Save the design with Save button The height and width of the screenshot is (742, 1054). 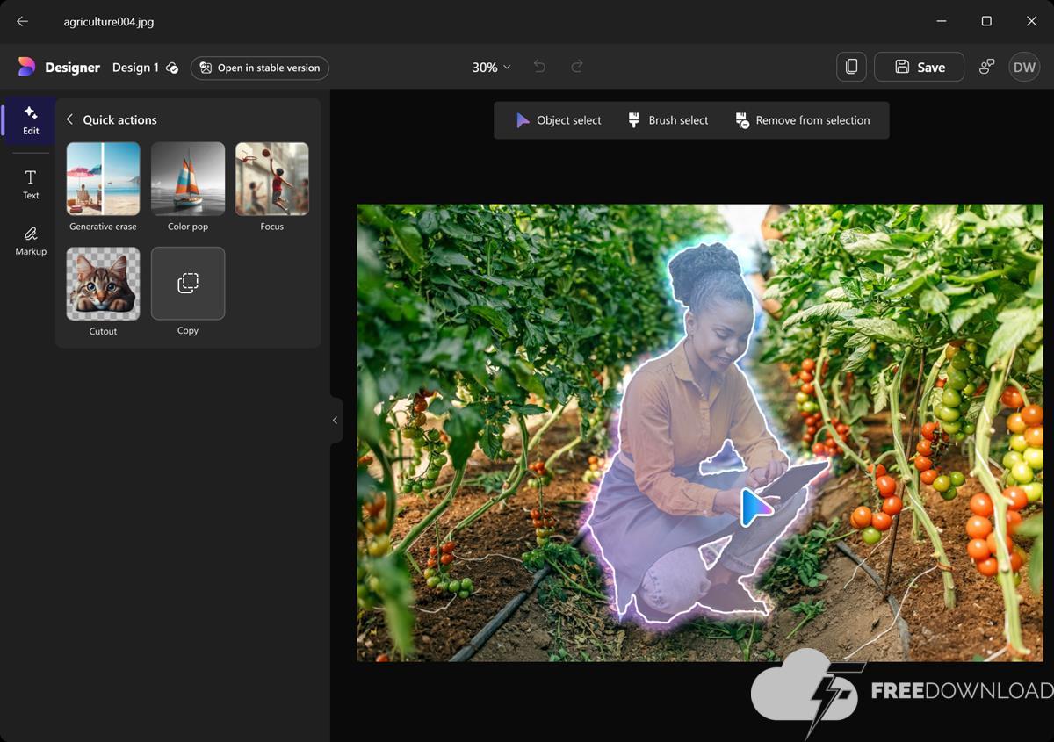[919, 67]
